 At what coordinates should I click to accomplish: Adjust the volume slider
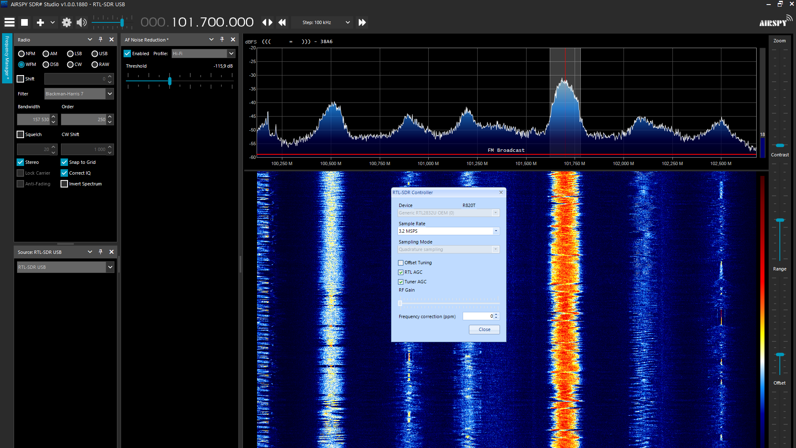122,22
